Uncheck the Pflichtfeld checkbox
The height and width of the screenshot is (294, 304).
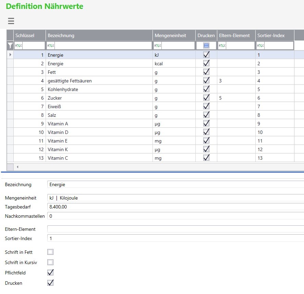click(x=50, y=273)
